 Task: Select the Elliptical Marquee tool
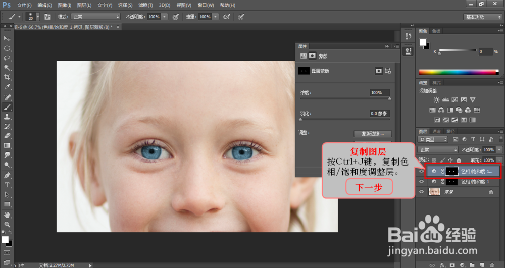(7, 48)
